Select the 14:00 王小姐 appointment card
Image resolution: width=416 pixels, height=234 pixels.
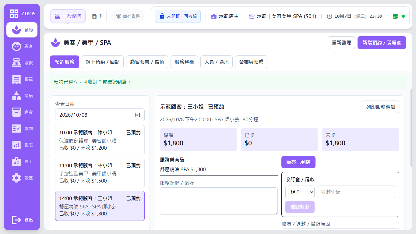pos(100,206)
